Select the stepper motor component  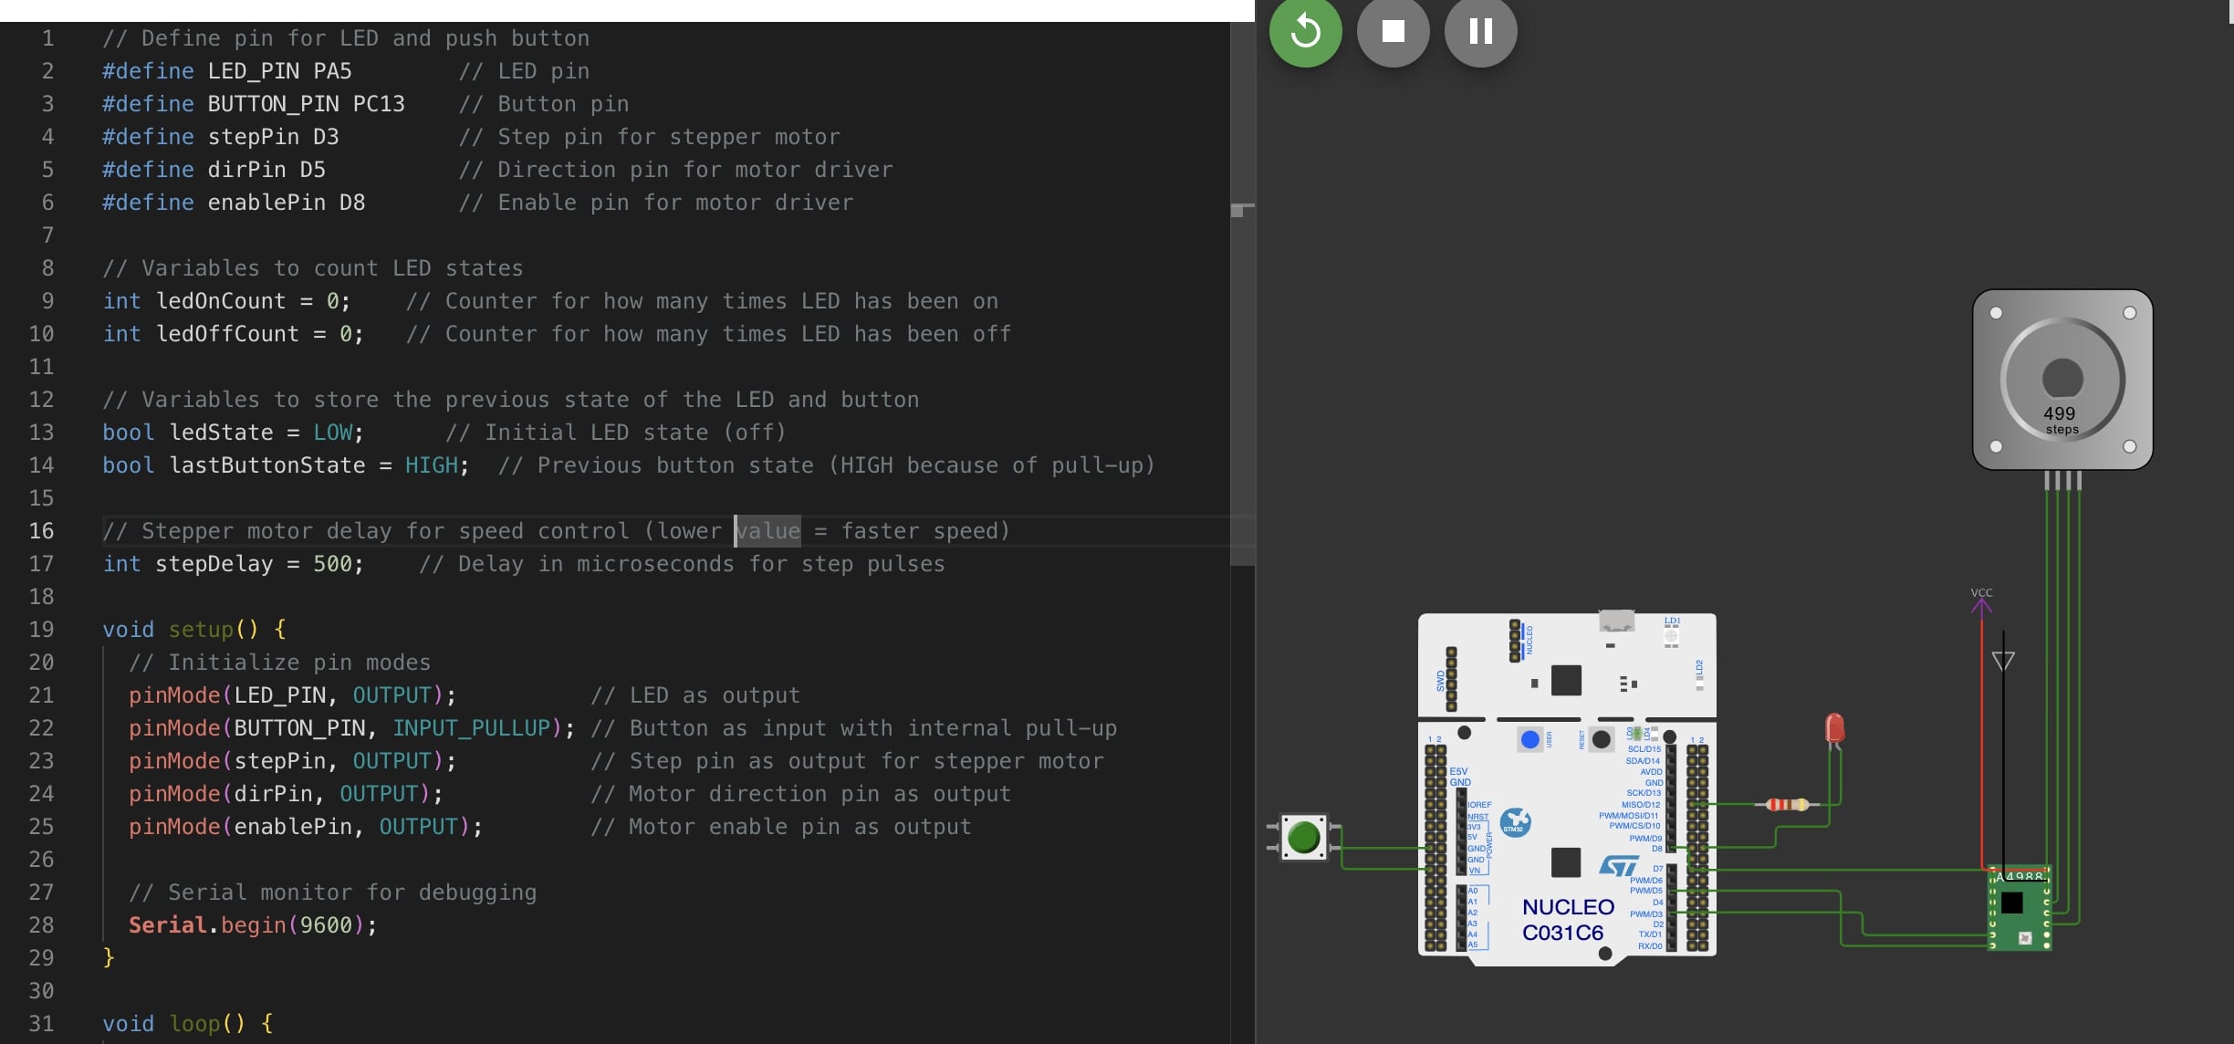pyautogui.click(x=2062, y=380)
